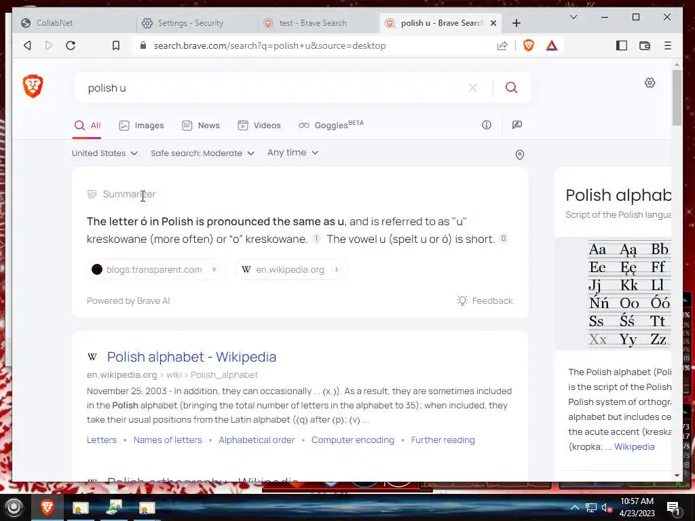Reload the current page

point(71,45)
